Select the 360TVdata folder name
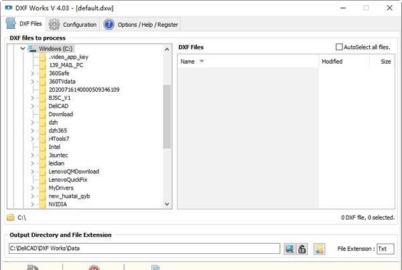The height and width of the screenshot is (270, 402). (x=62, y=82)
